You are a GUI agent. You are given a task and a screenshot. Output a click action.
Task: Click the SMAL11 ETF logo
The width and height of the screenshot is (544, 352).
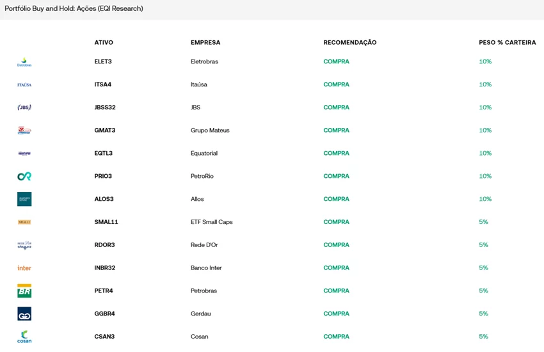pos(24,222)
